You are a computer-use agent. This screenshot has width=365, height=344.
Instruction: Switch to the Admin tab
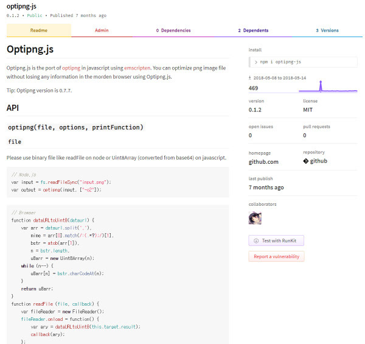(102, 30)
